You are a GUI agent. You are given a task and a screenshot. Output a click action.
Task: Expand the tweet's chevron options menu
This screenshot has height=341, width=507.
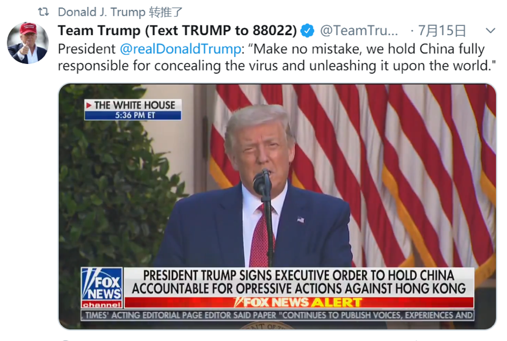pyautogui.click(x=491, y=31)
